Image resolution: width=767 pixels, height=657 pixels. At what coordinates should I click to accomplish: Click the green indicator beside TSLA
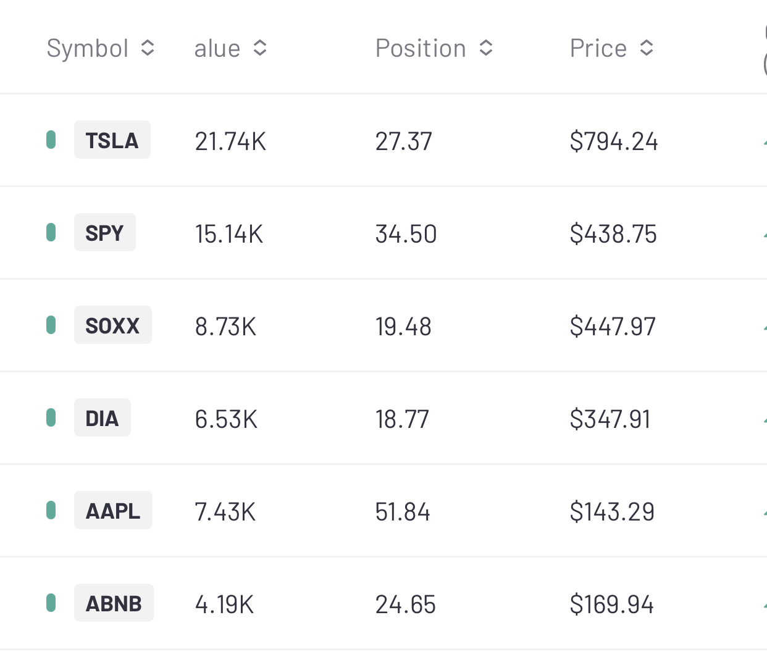click(x=51, y=140)
